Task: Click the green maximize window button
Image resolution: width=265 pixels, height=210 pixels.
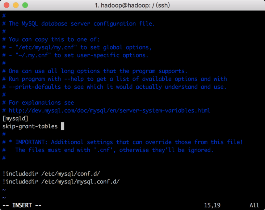Action: tap(25, 5)
